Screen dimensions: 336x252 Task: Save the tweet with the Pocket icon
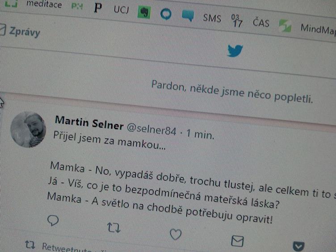coord(298,247)
